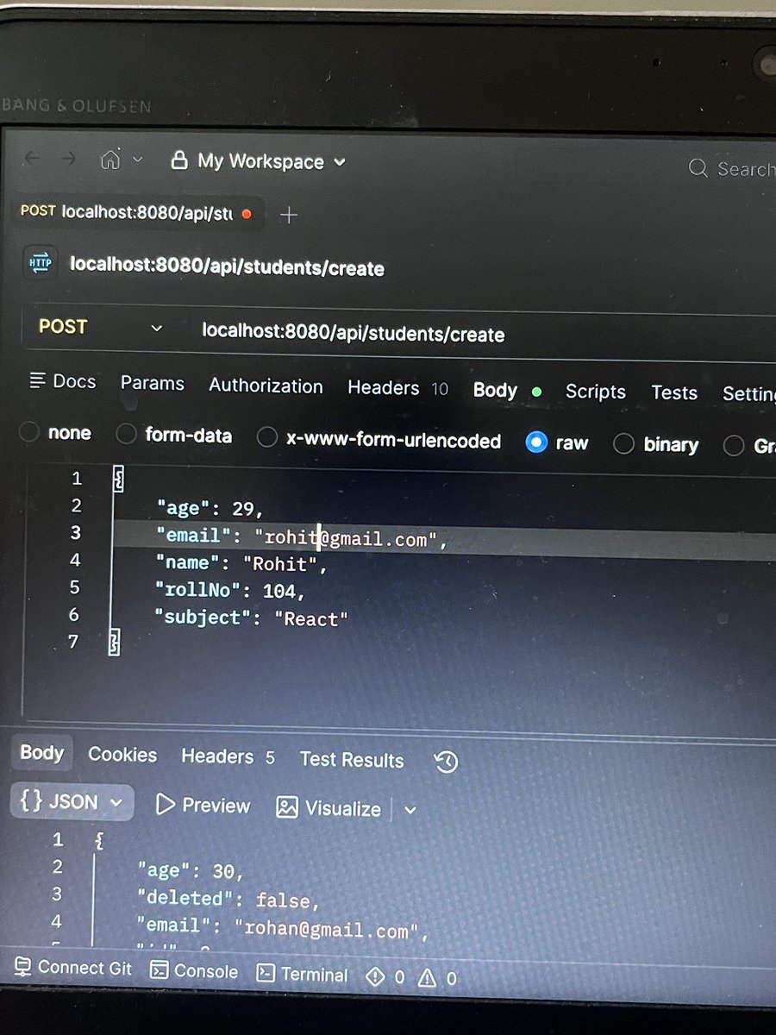
Task: Click the Preview button
Action: pyautogui.click(x=203, y=806)
